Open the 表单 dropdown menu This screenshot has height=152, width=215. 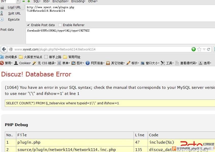66,63
